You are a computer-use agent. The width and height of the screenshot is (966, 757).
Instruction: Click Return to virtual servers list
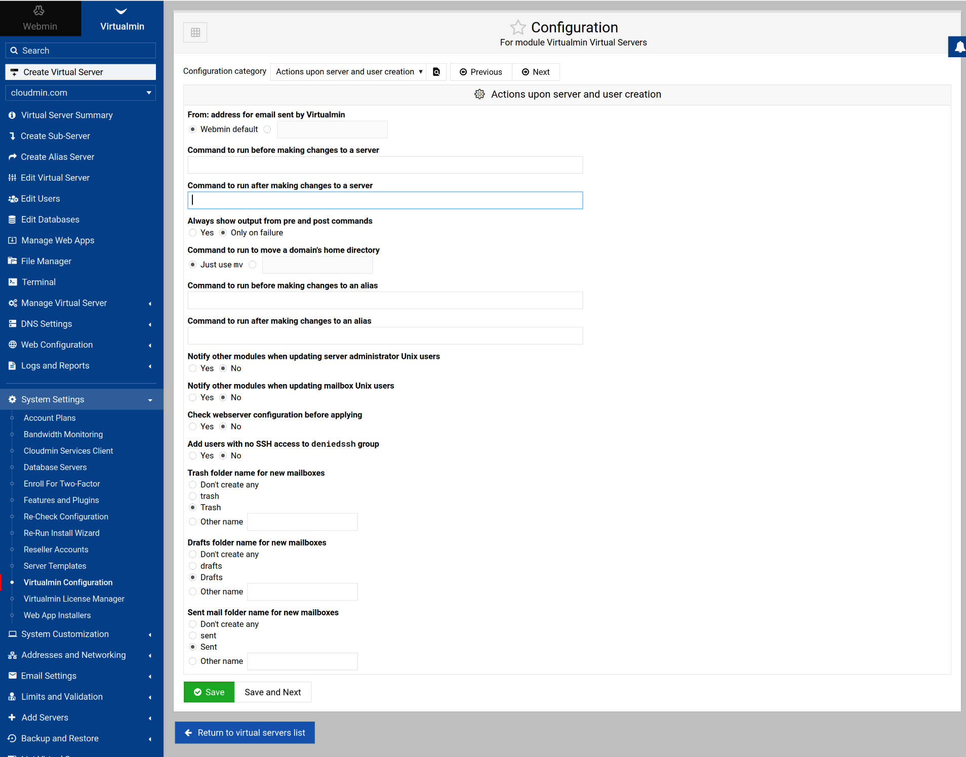[x=245, y=733]
